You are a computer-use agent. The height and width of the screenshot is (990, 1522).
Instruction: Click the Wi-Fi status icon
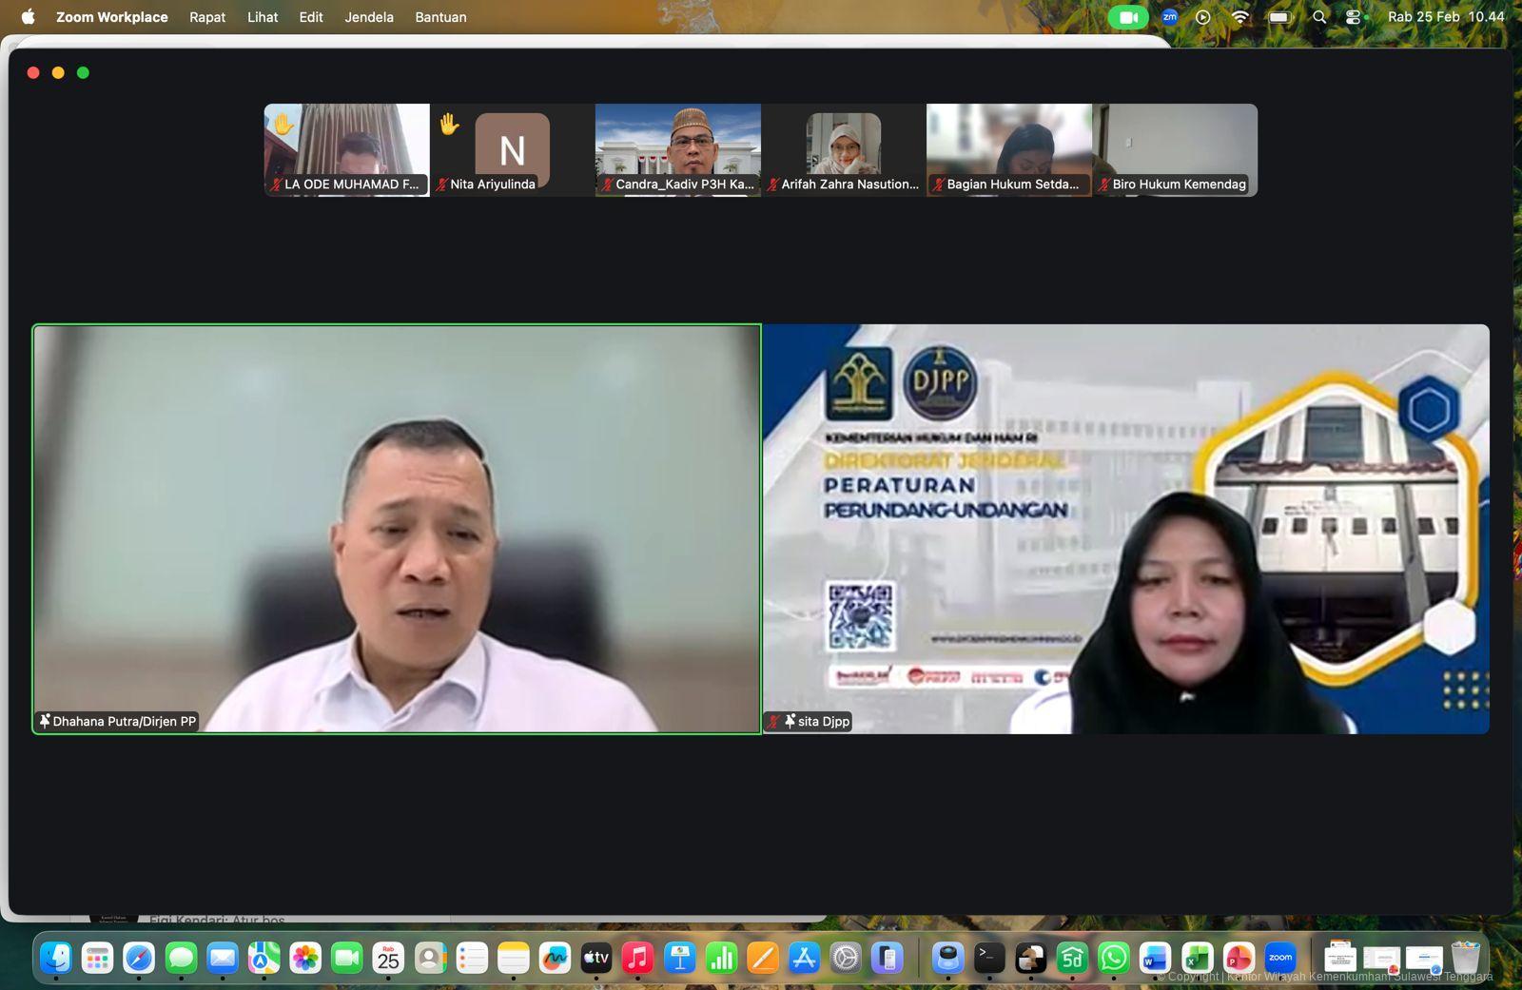[x=1240, y=17]
